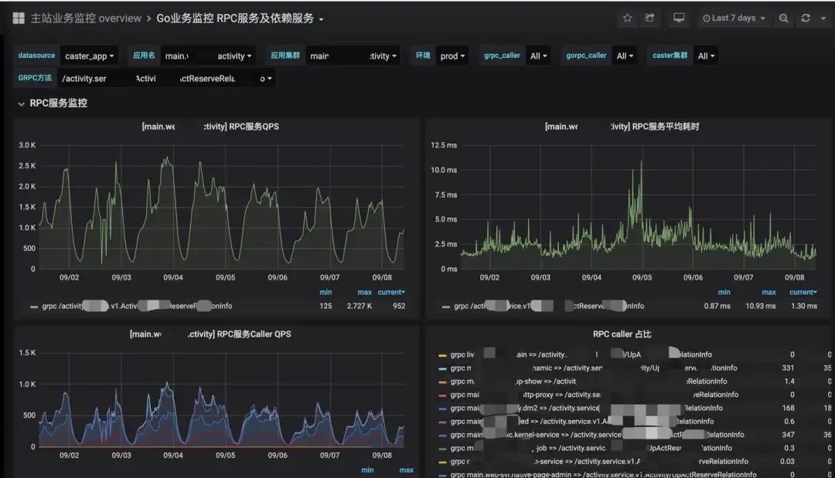This screenshot has height=478, width=835.
Task: Toggle the native-page-admin caller legend row
Action: pyautogui.click(x=603, y=474)
